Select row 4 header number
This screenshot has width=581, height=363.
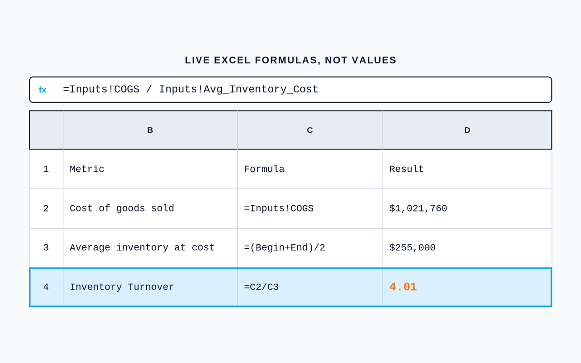46,287
